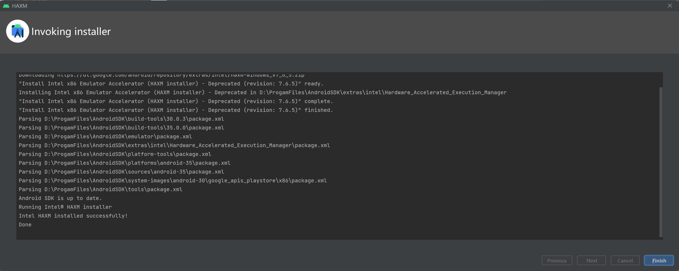
Task: Click the tools\package.xml parsing line
Action: tap(100, 190)
